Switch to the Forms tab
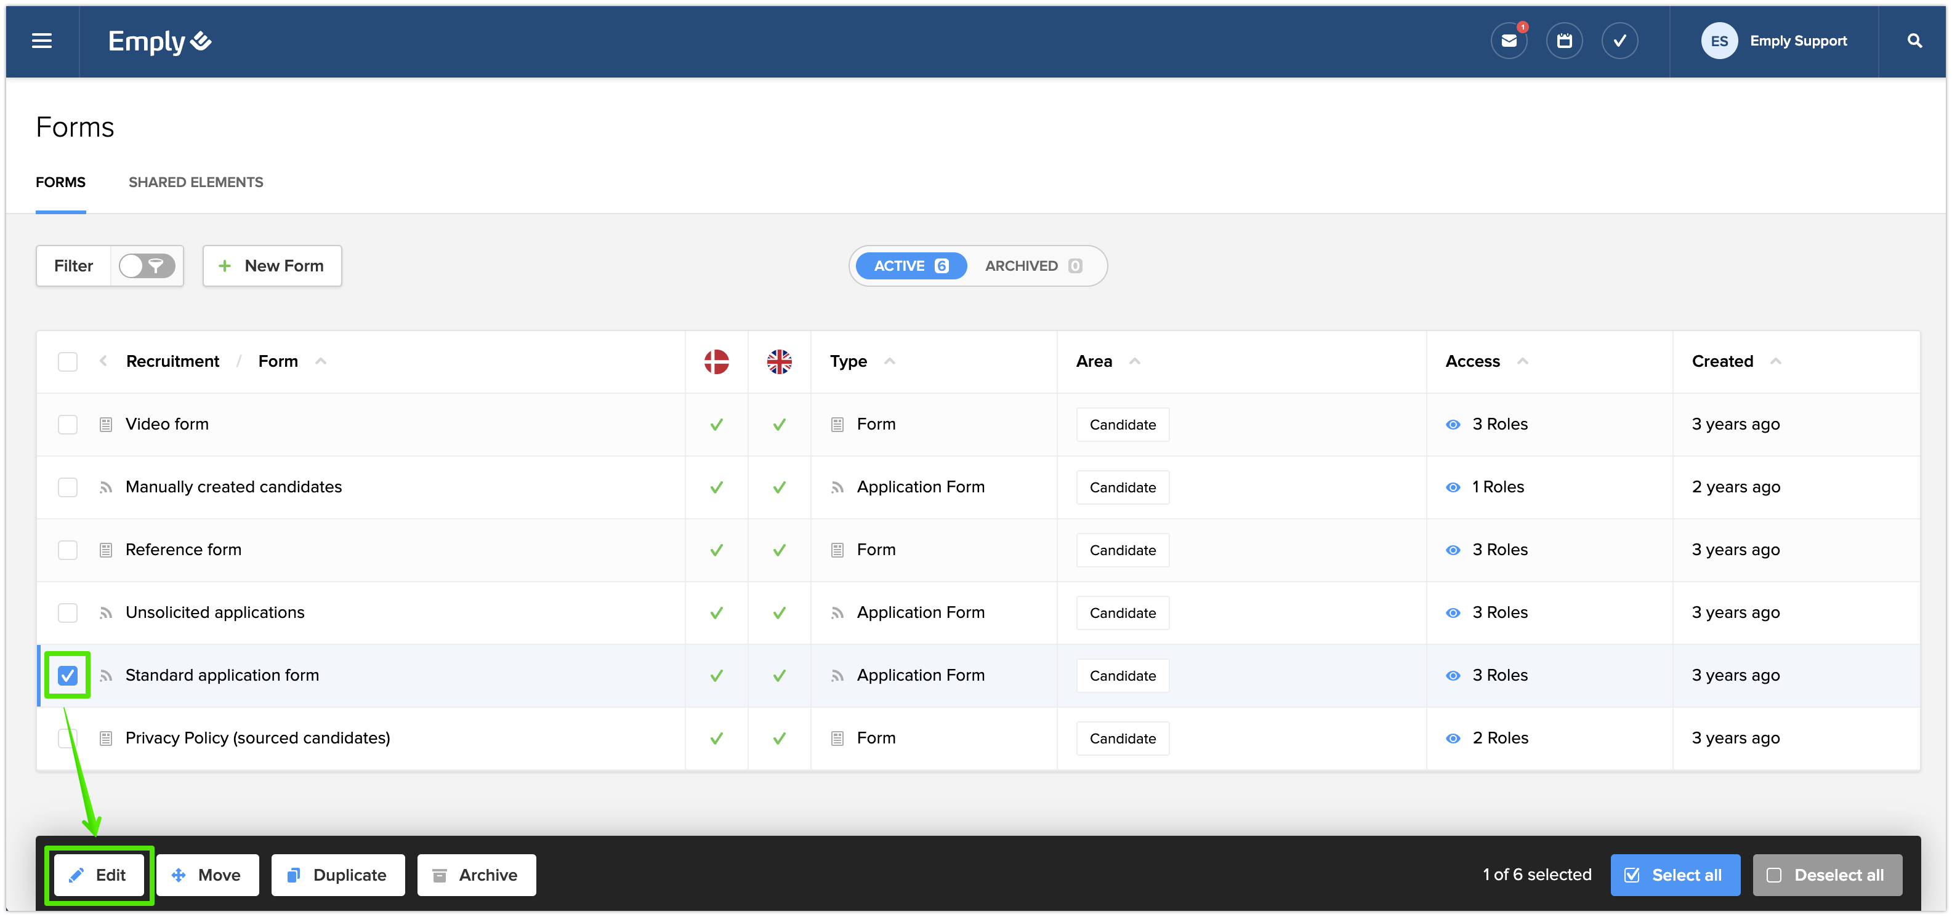 click(x=60, y=183)
